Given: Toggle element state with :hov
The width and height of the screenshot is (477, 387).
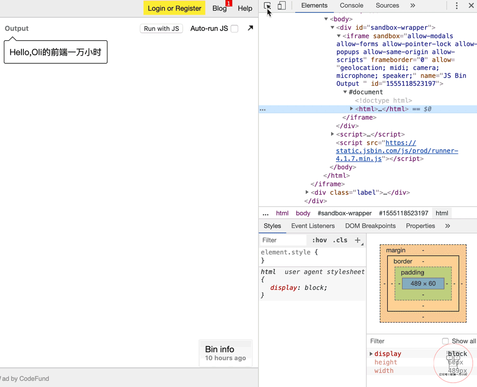Looking at the screenshot, I should tap(320, 240).
